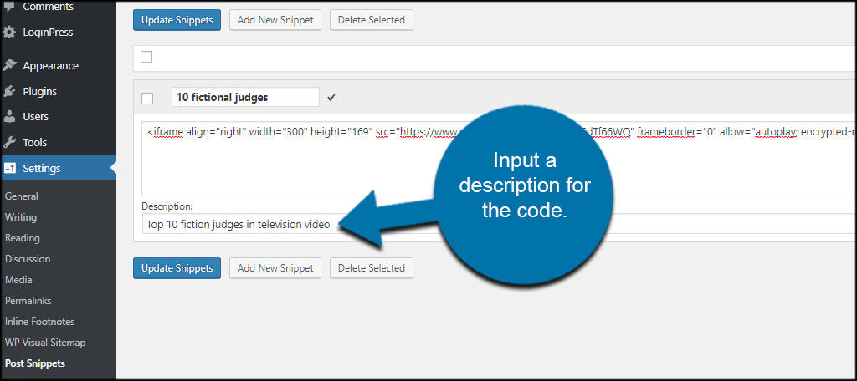The width and height of the screenshot is (857, 381).
Task: Open the Permalinks settings page
Action: [28, 301]
